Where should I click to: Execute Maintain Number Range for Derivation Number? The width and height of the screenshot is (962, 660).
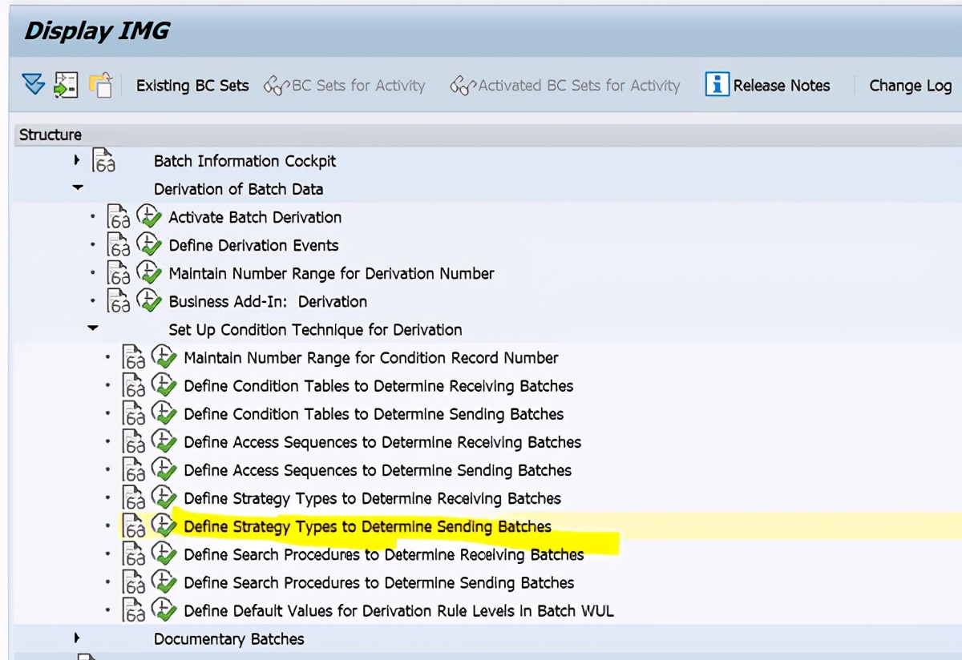(x=149, y=273)
